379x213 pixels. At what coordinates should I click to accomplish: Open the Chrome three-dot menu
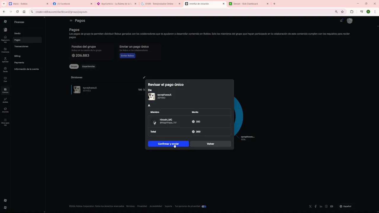click(x=375, y=12)
